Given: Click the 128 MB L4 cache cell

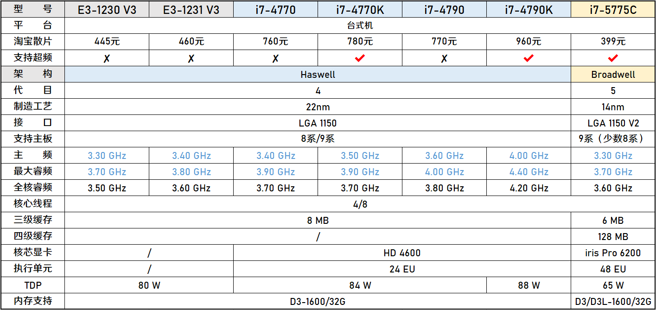Looking at the screenshot, I should (x=613, y=237).
